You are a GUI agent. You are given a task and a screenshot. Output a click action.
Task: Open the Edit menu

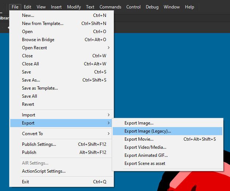(27, 7)
